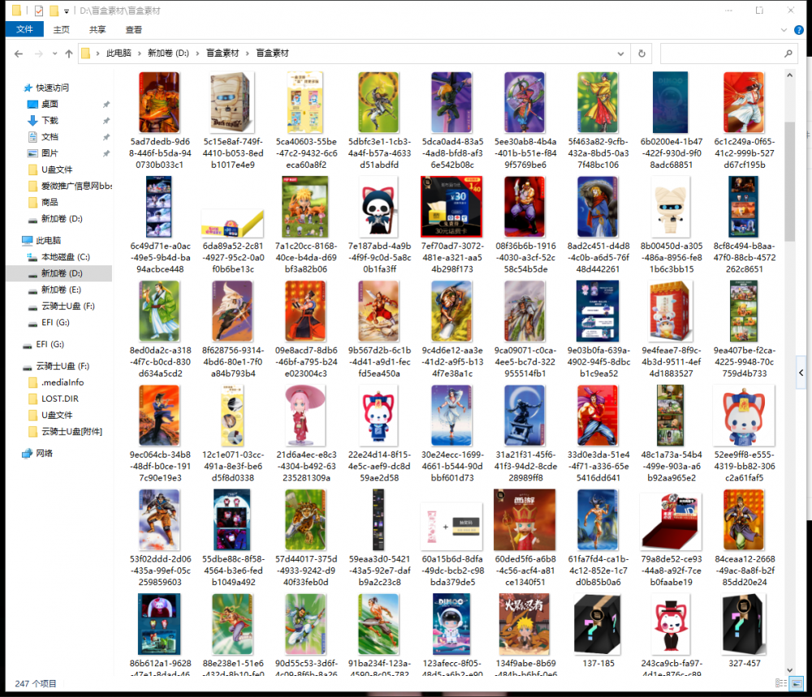Select the first 盲盒素材 breadcrumb segment

[222, 54]
